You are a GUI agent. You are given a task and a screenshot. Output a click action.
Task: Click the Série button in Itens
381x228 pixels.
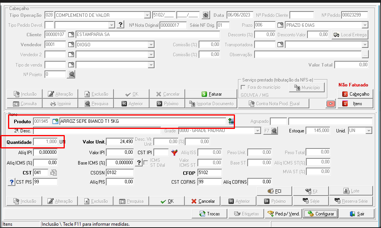click(311, 201)
